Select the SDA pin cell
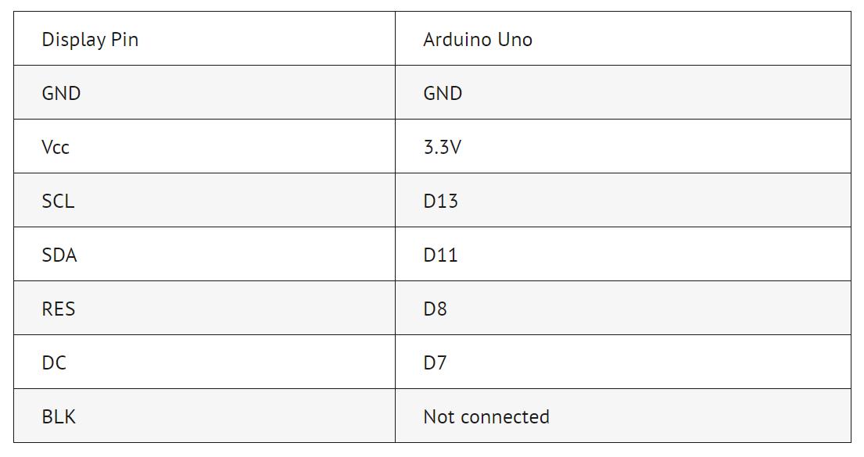Screen dimensions: 864x457 [x=204, y=255]
